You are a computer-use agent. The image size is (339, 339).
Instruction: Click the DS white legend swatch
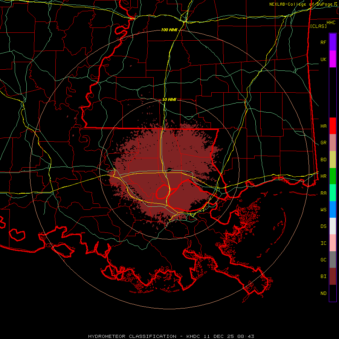pos(333,226)
